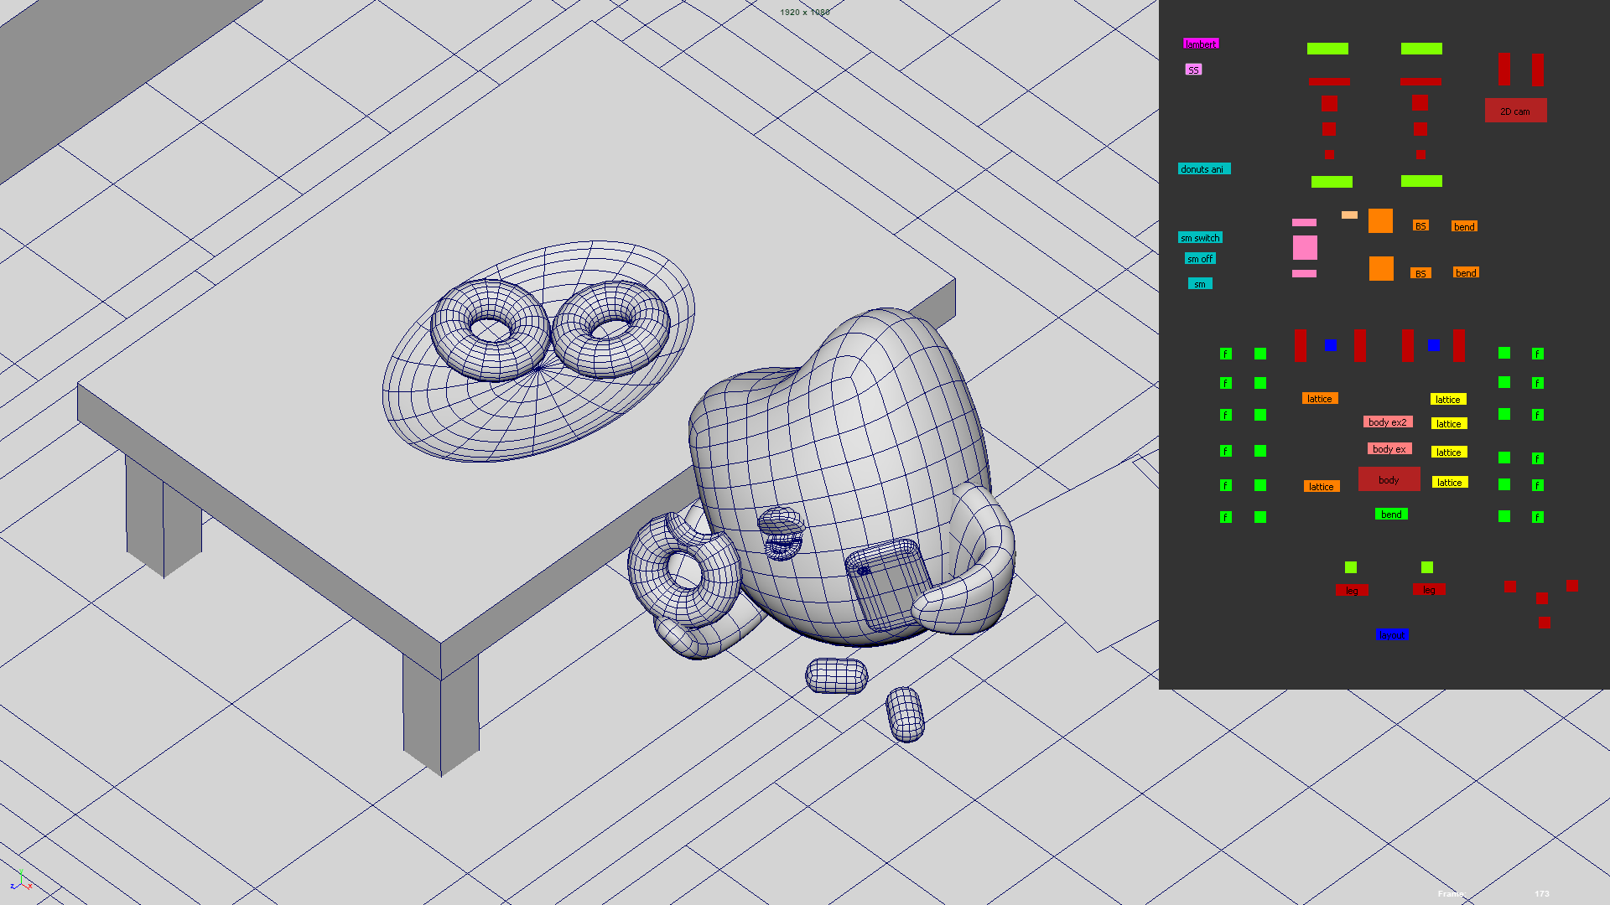Click the large pink square selector
Viewport: 1610px width, 905px height.
[1305, 247]
